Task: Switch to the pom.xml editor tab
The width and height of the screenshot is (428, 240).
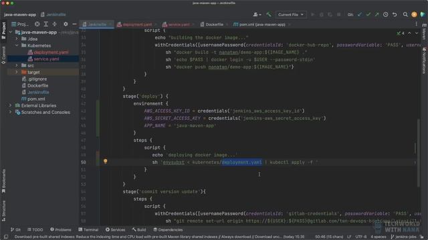Action: coord(261,24)
